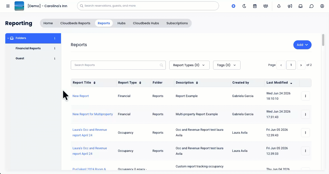Collapse the Folders tree chevron
The height and width of the screenshot is (174, 329).
[8, 38]
